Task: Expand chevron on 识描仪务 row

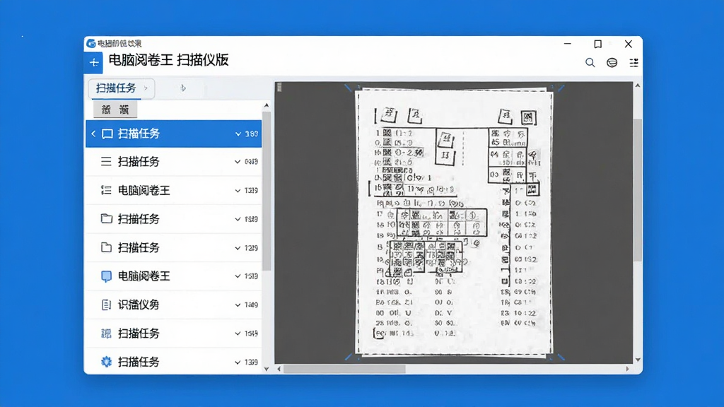Action: point(238,305)
